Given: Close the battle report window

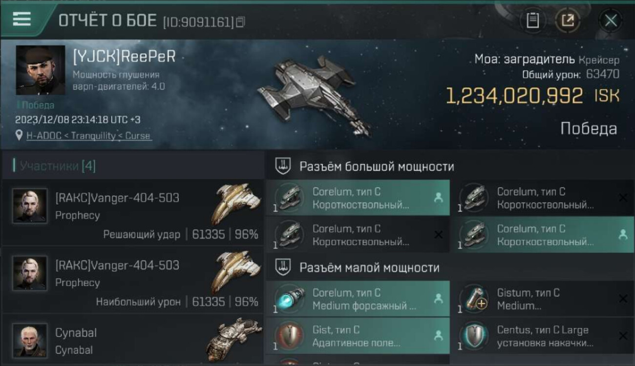Looking at the screenshot, I should (611, 20).
